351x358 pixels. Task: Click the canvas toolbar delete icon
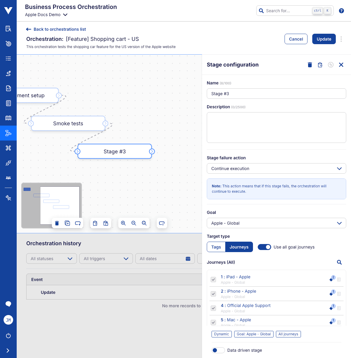click(x=57, y=223)
